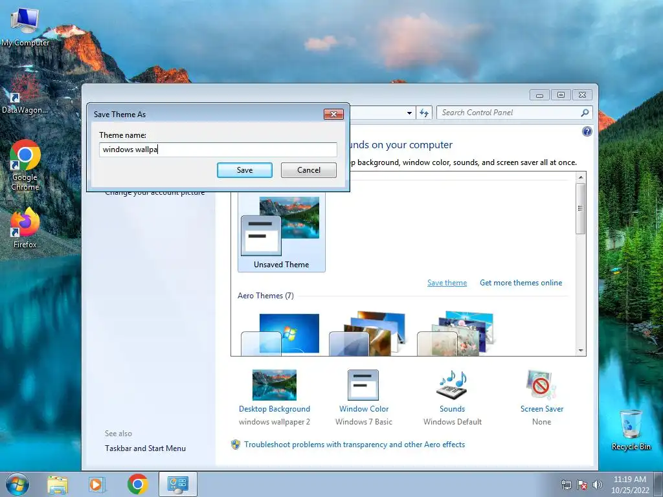Click the Save theme link
The height and width of the screenshot is (497, 663).
tap(447, 283)
